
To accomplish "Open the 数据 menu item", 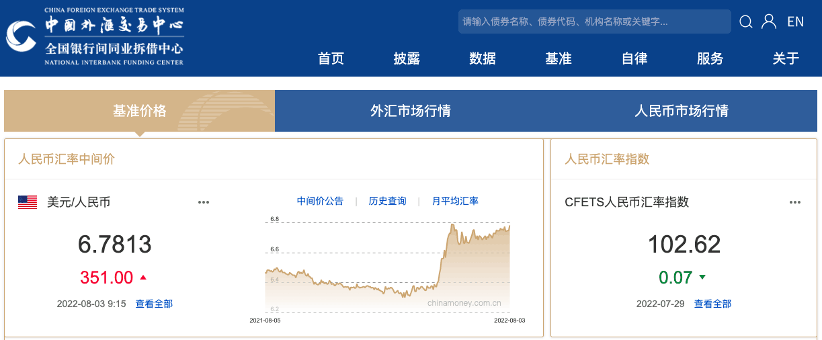I will point(483,58).
